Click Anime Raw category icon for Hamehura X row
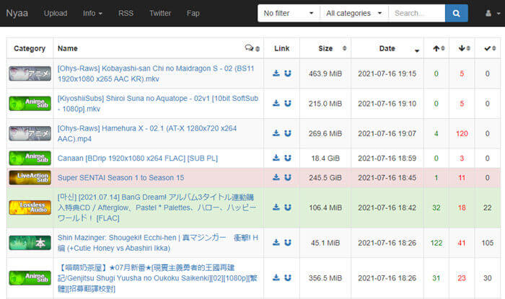The width and height of the screenshot is (505, 299). (x=30, y=133)
